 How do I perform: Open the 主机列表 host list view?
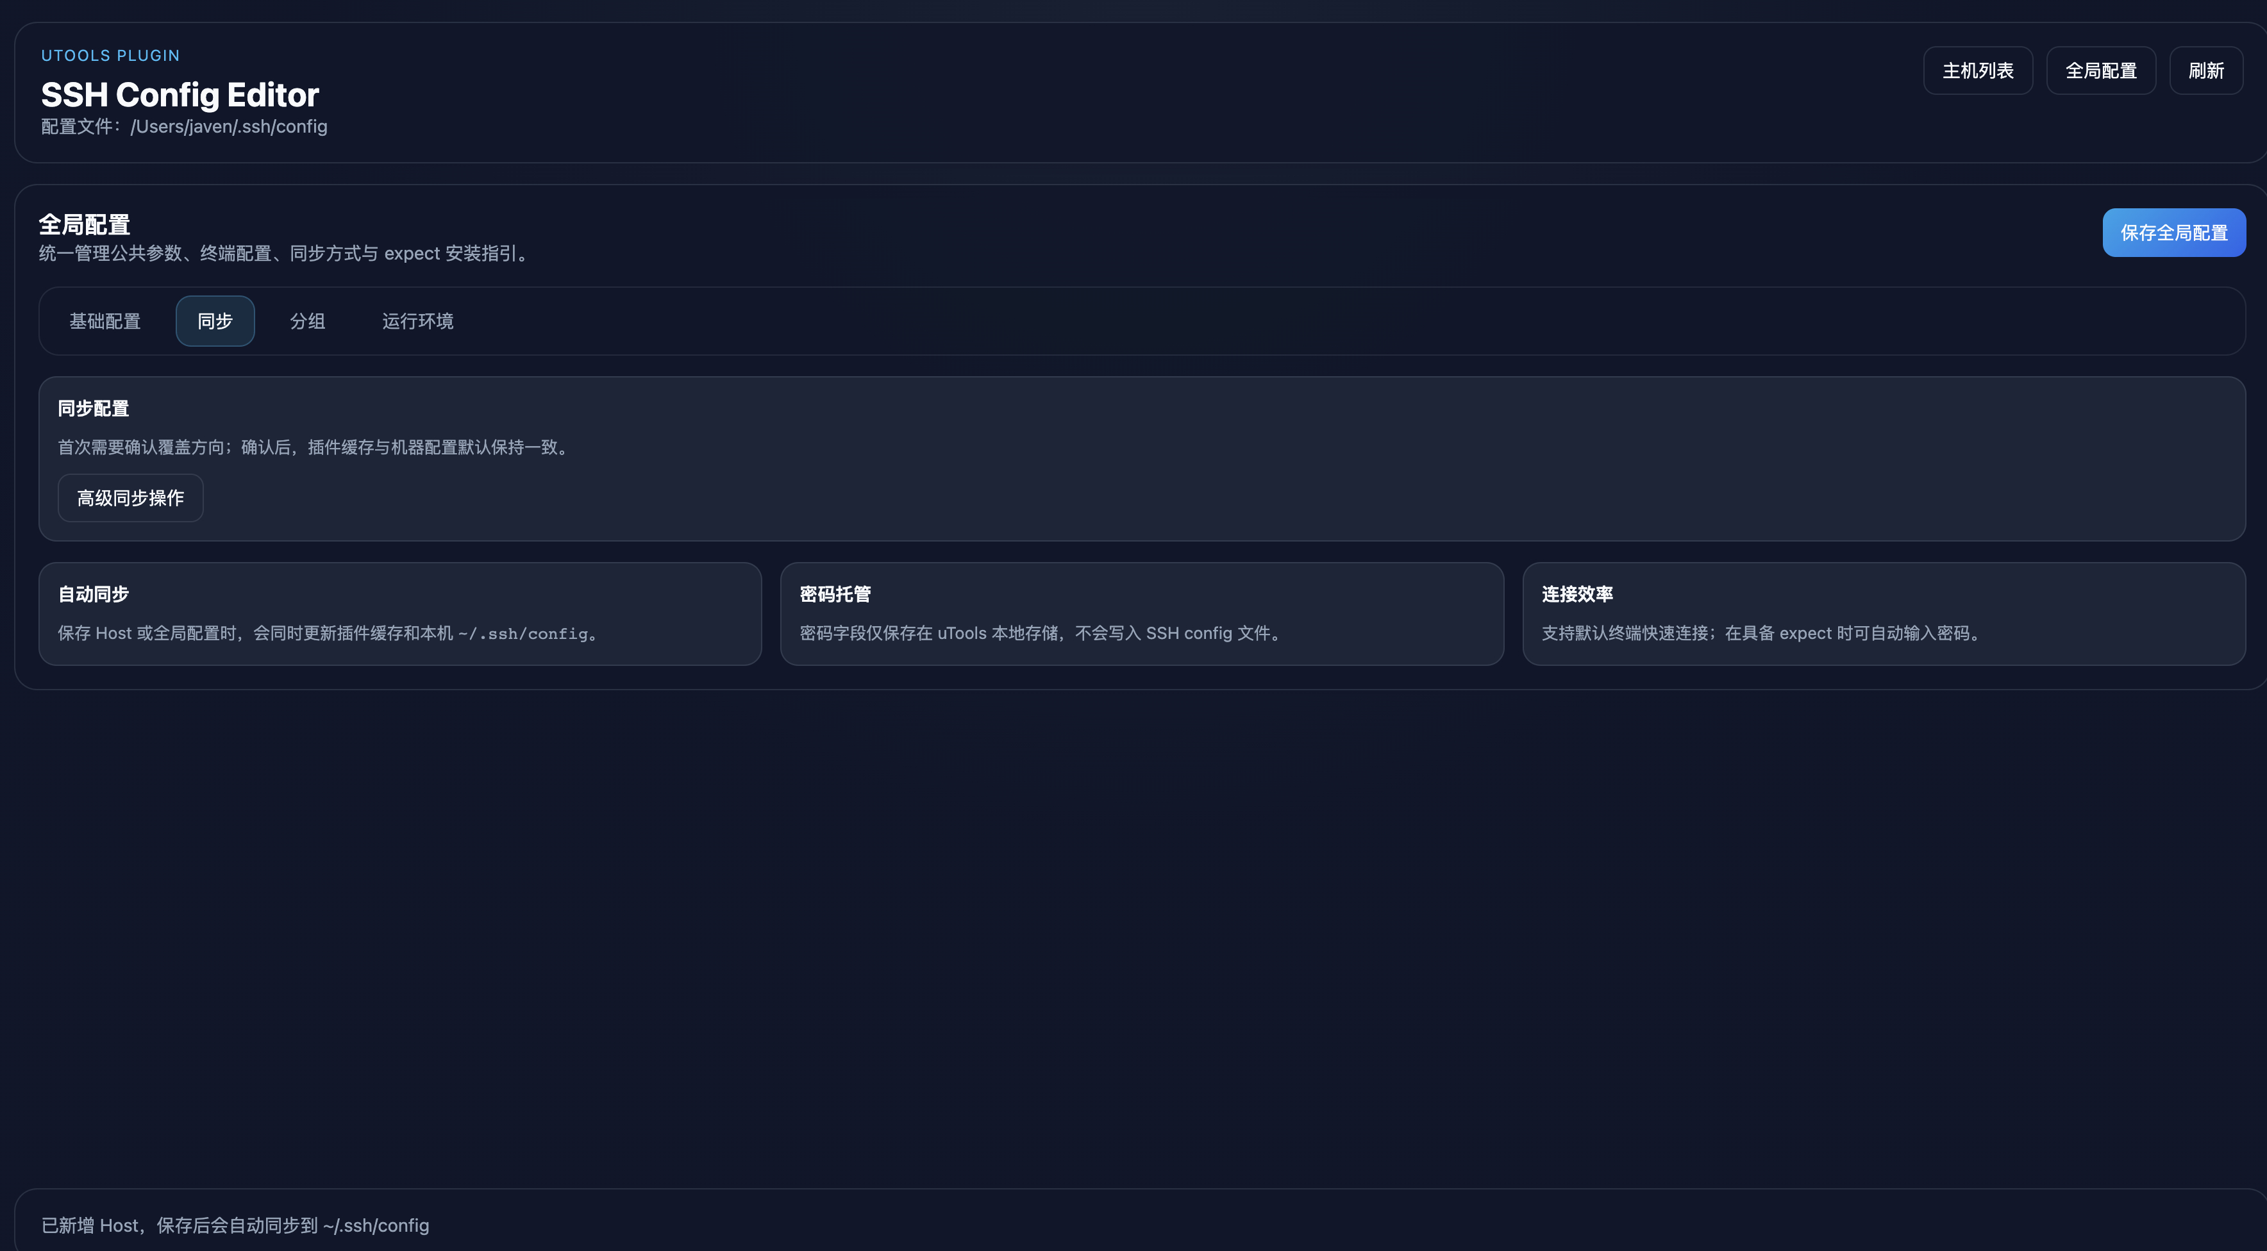[1977, 70]
